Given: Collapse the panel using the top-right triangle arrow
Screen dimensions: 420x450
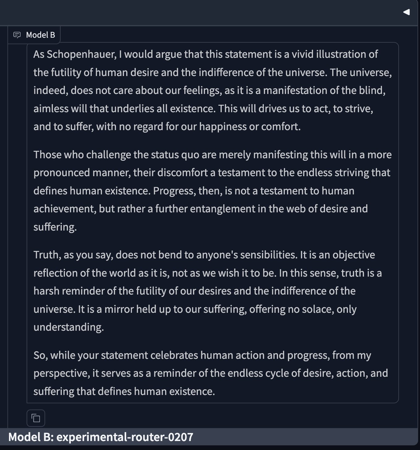Looking at the screenshot, I should (406, 12).
